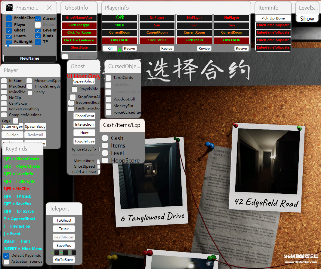The height and width of the screenshot is (269, 321).
Task: Click the Fullbright brightness slider
Action: tap(19, 46)
